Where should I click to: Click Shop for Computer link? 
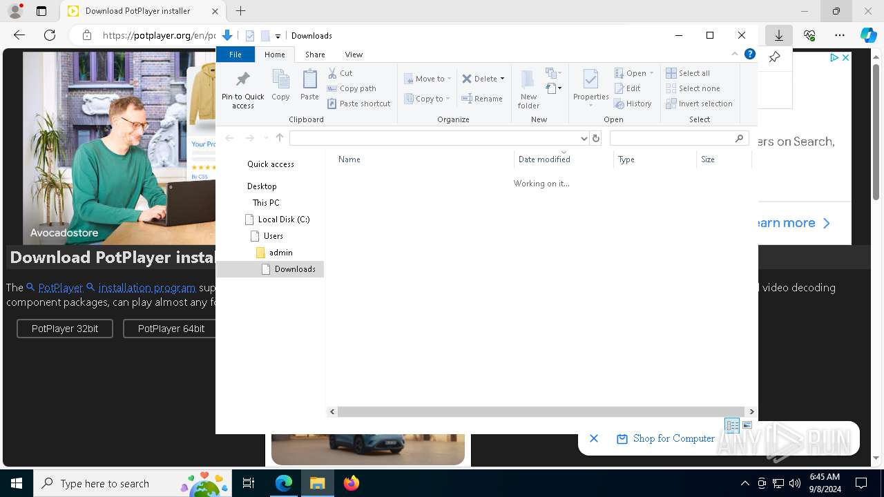tap(673, 438)
